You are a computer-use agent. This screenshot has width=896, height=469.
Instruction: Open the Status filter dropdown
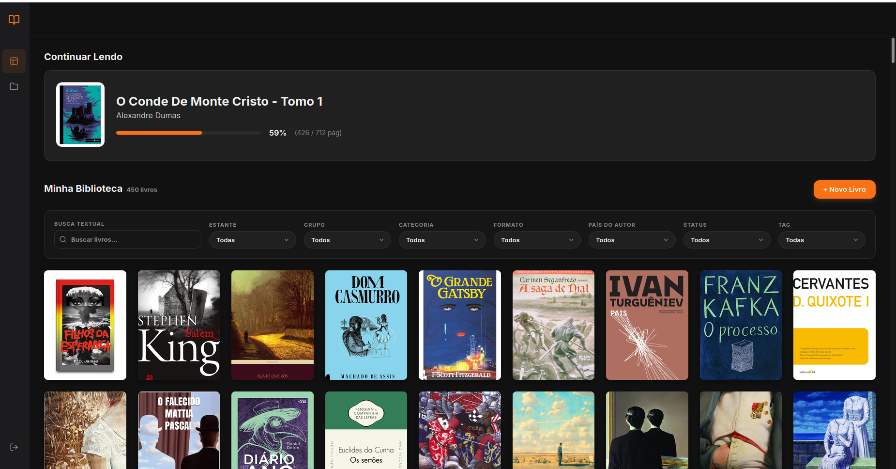[727, 240]
